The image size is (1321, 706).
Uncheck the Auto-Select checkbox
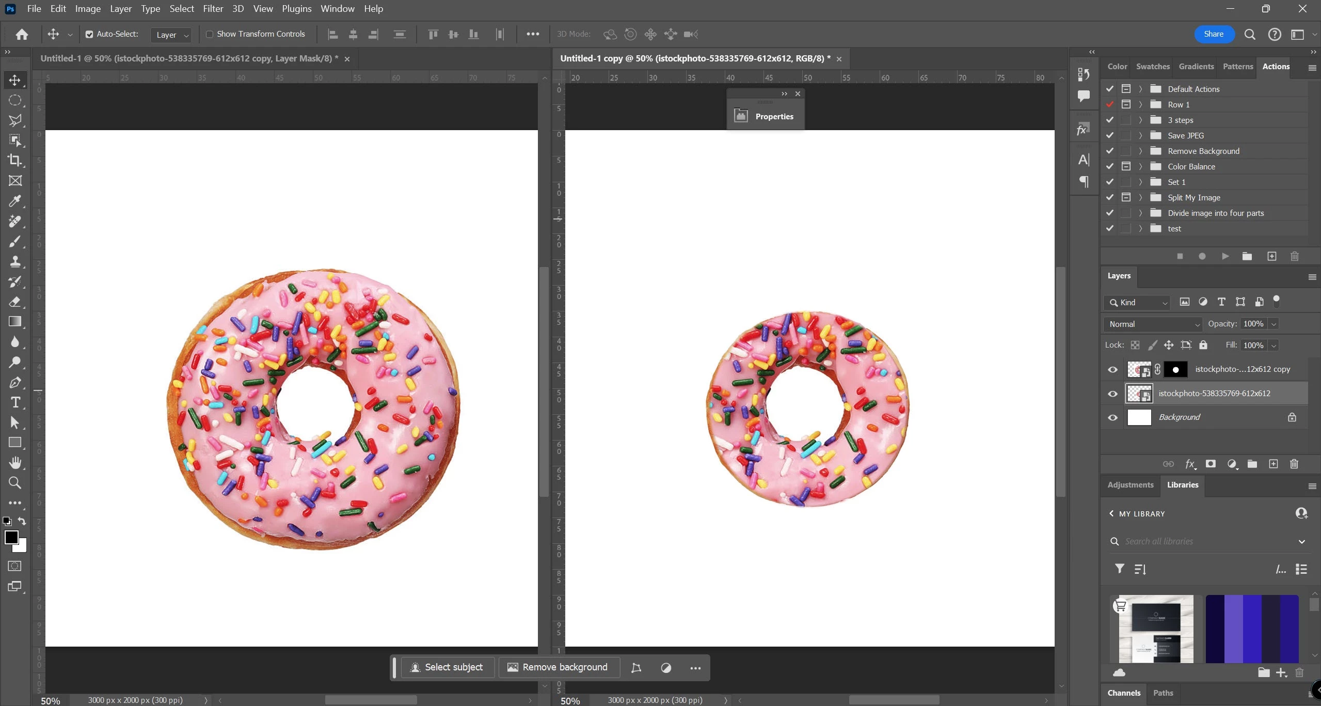(x=89, y=34)
